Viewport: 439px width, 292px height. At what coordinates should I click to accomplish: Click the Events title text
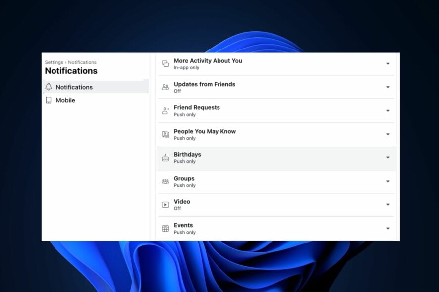pos(183,225)
